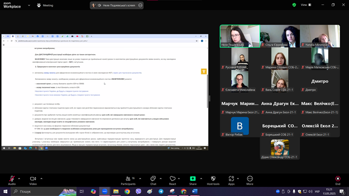Viewport: 349px width, 196px height.
Task: Expand video options arrow beside Video
Action: click(x=41, y=179)
